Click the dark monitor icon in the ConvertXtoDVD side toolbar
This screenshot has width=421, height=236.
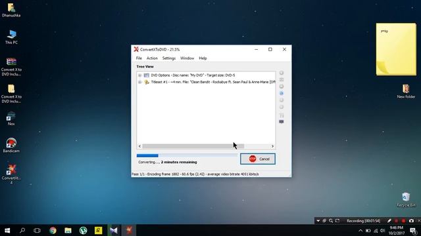click(282, 122)
